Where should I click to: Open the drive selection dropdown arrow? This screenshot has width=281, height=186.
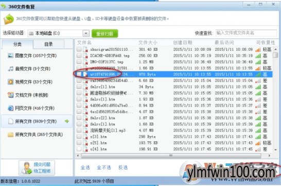tap(86, 33)
